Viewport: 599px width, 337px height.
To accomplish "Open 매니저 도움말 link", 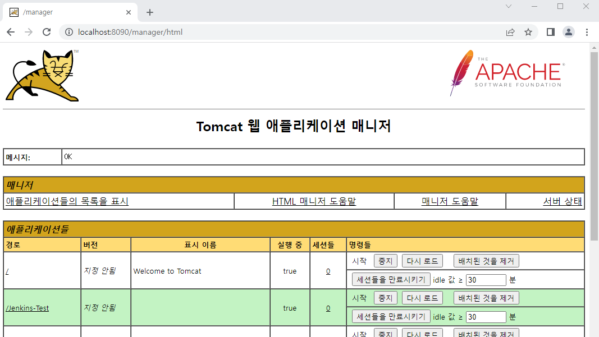I will click(x=450, y=201).
